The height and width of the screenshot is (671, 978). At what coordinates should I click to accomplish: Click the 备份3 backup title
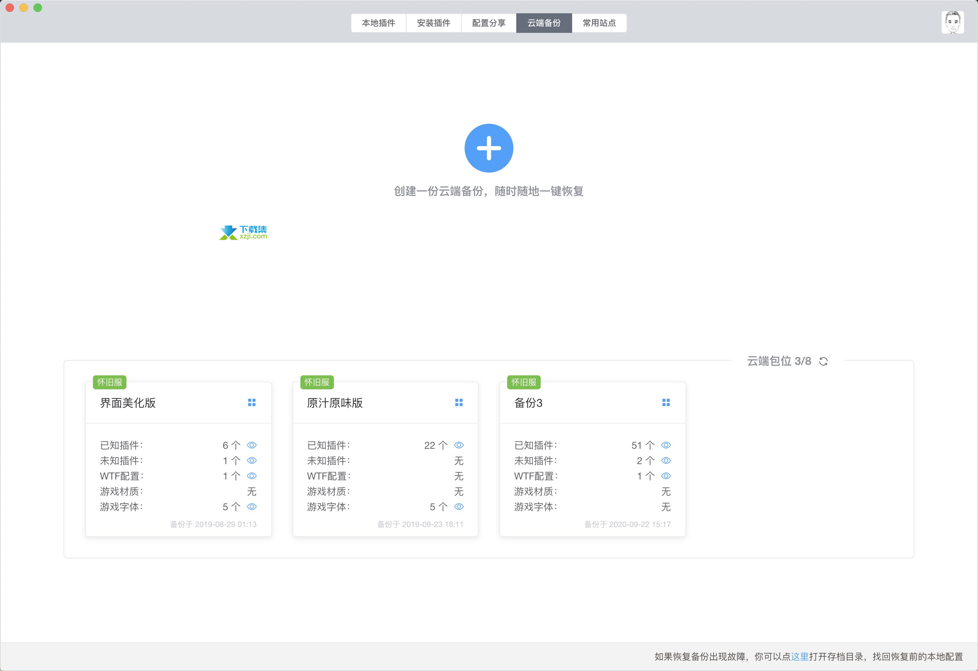point(528,403)
